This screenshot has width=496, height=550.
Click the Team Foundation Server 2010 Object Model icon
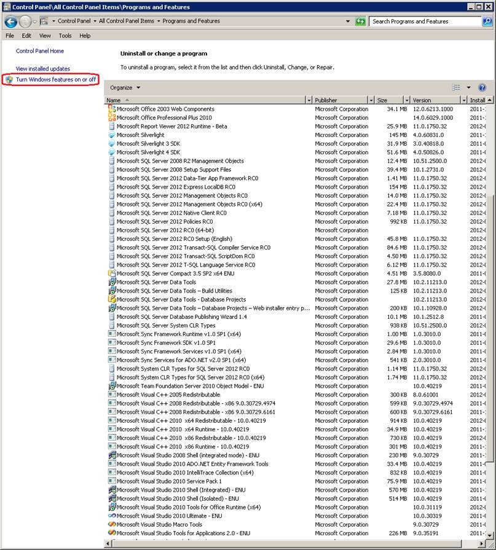pos(111,386)
